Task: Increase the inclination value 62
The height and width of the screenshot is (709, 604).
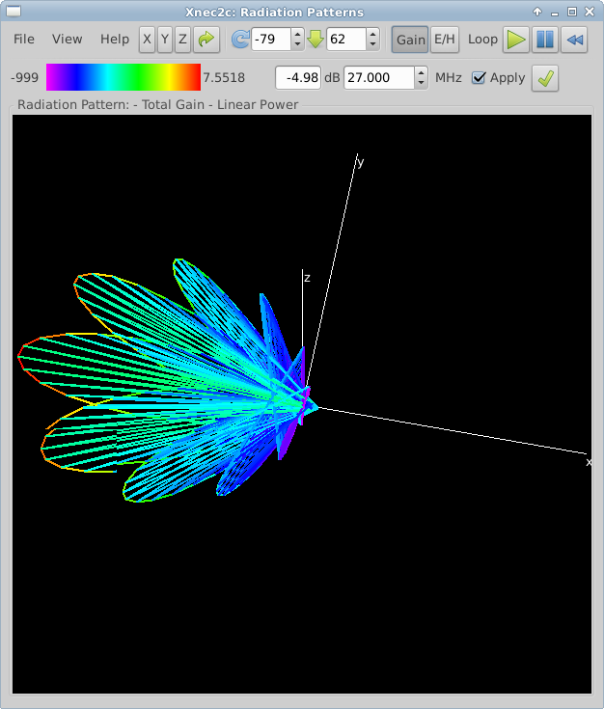Action: click(372, 35)
